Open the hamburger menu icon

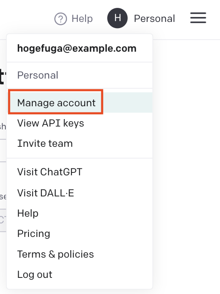coord(198,18)
